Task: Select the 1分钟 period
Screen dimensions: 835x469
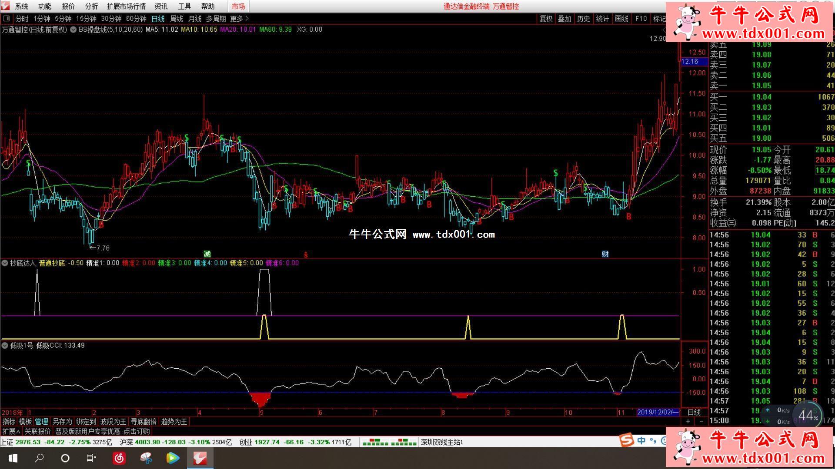Action: click(x=42, y=19)
